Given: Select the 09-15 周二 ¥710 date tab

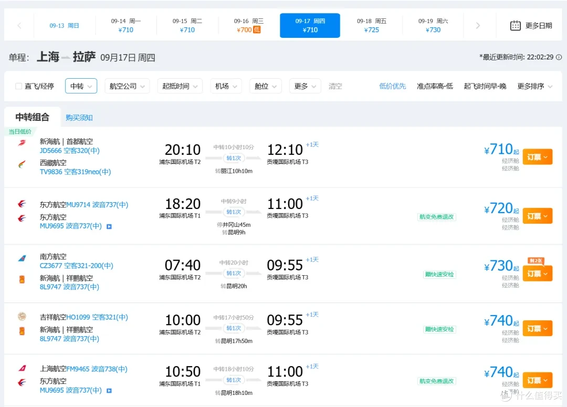Looking at the screenshot, I should (187, 26).
